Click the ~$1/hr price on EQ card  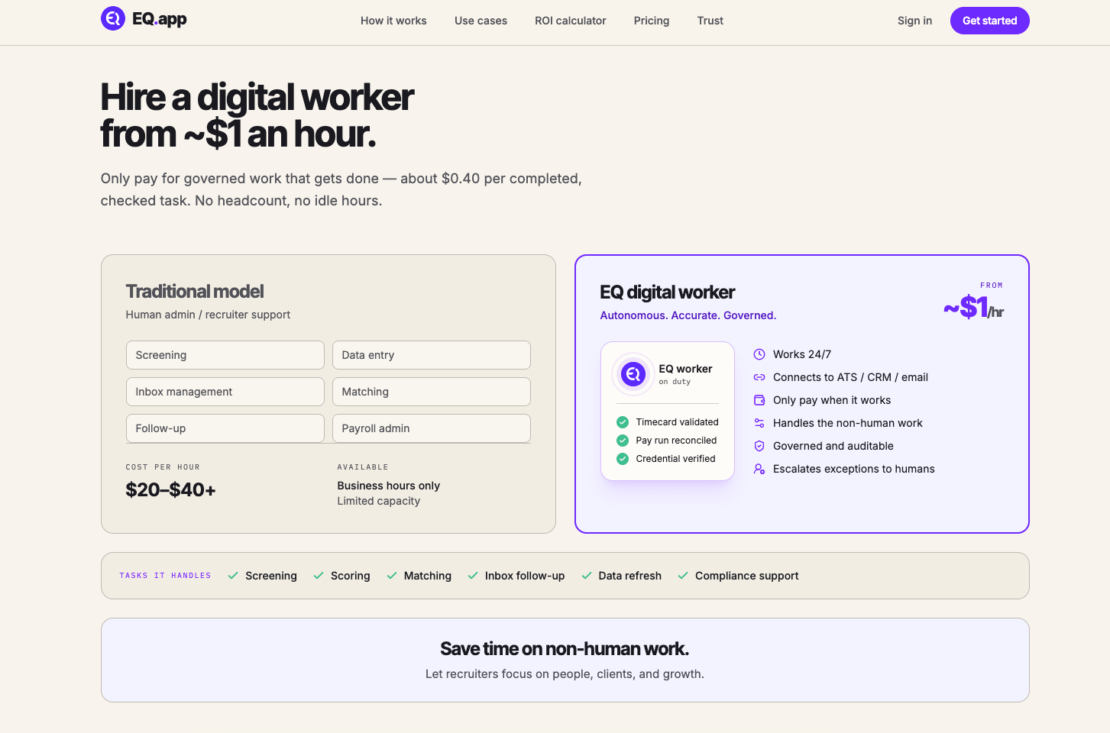point(973,307)
